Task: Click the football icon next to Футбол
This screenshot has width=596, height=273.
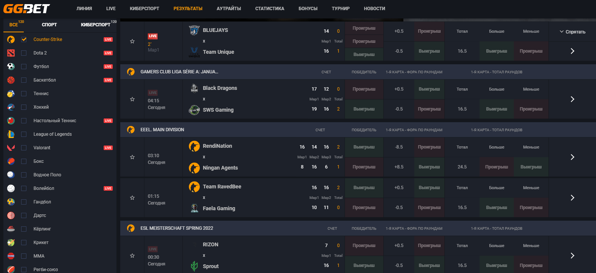Action: [11, 67]
